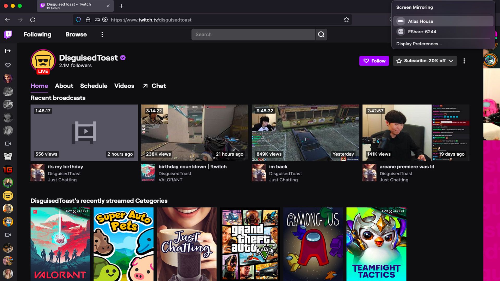Bookmark this page with the star icon
The image size is (500, 281).
346,20
